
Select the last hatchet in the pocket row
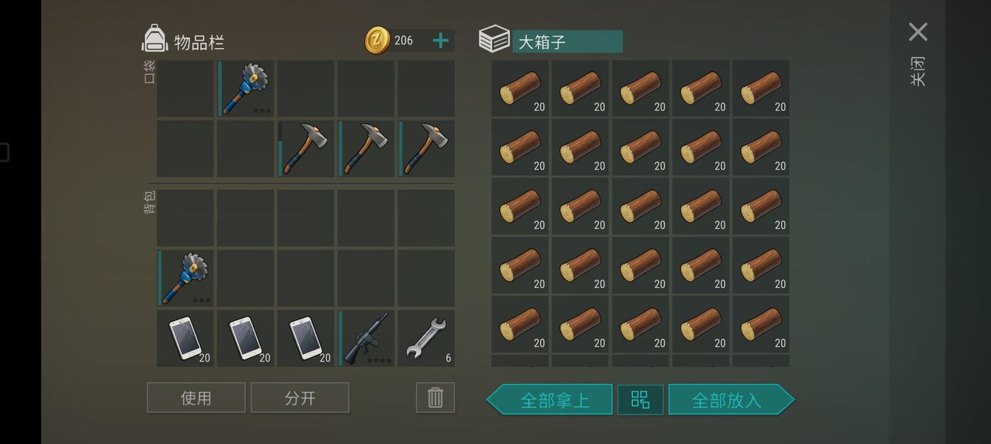point(426,148)
